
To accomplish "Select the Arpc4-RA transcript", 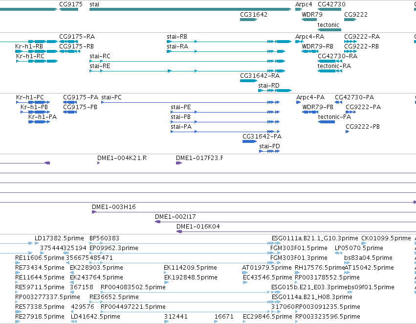I will pos(299,42).
